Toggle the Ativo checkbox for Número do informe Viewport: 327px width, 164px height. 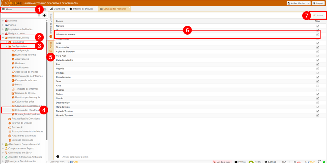tap(317, 35)
